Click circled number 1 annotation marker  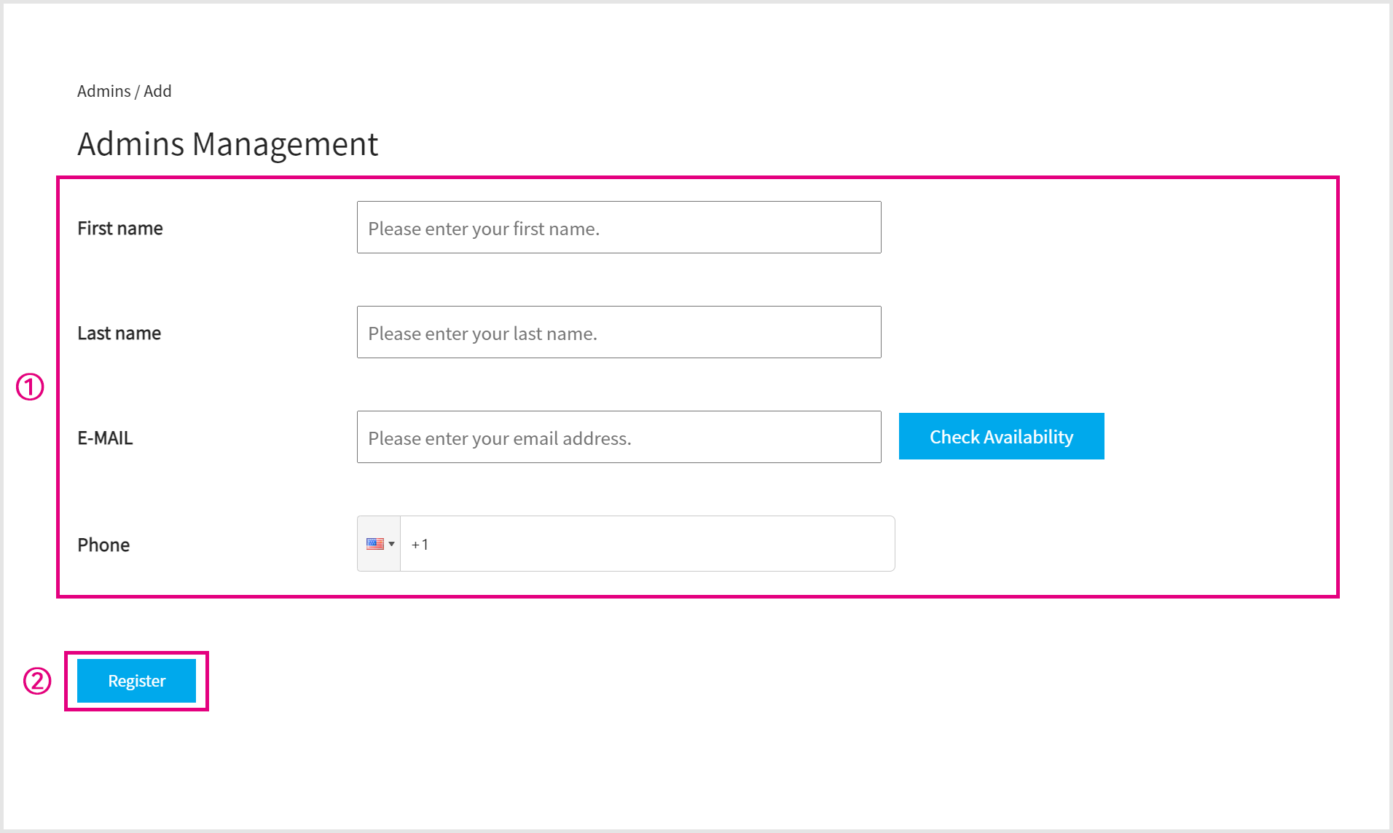pos(30,387)
